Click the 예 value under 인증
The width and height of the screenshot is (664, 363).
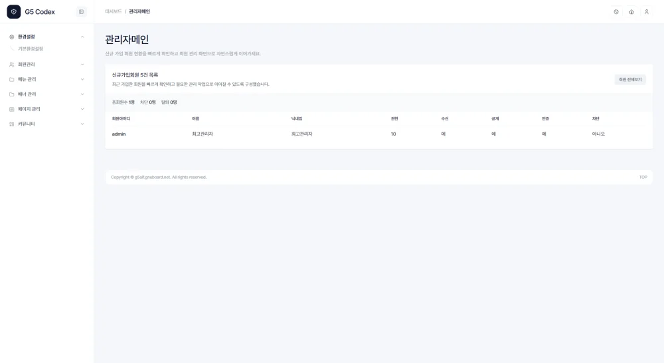544,134
